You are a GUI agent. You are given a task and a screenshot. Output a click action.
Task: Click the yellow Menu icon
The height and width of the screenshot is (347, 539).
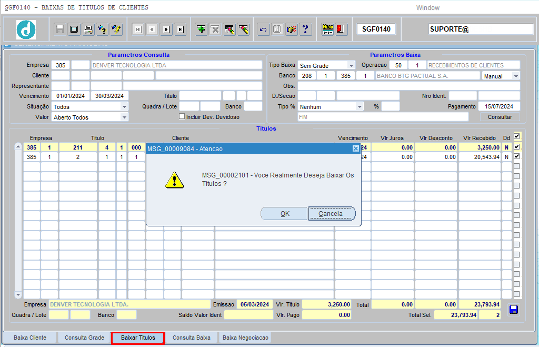(327, 29)
